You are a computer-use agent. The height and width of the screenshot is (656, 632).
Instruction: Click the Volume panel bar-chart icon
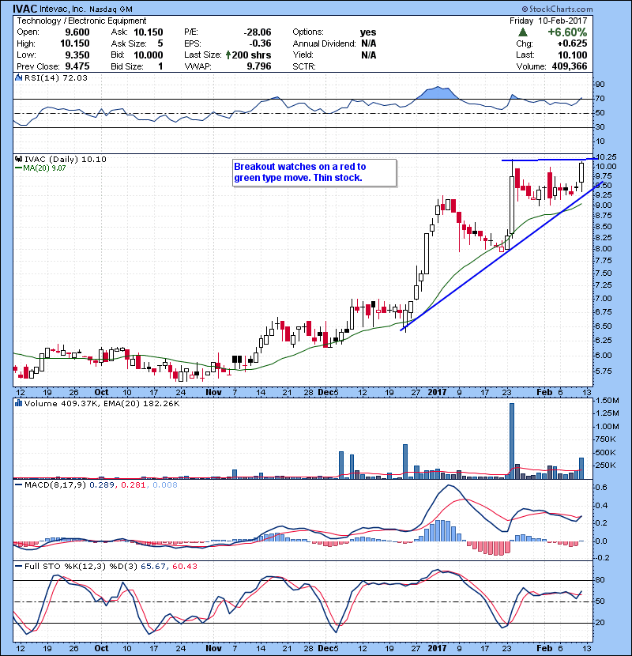coord(19,403)
